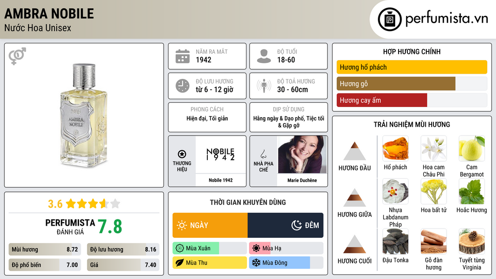Click the sillage icon beside Độ toả hương
Screen dimensions: 496x279
pyautogui.click(x=264, y=86)
